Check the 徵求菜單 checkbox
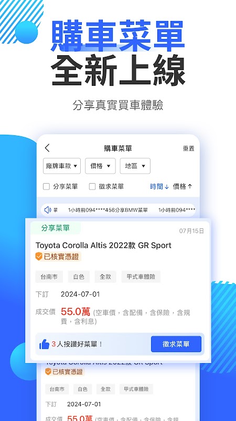 [x=92, y=187]
